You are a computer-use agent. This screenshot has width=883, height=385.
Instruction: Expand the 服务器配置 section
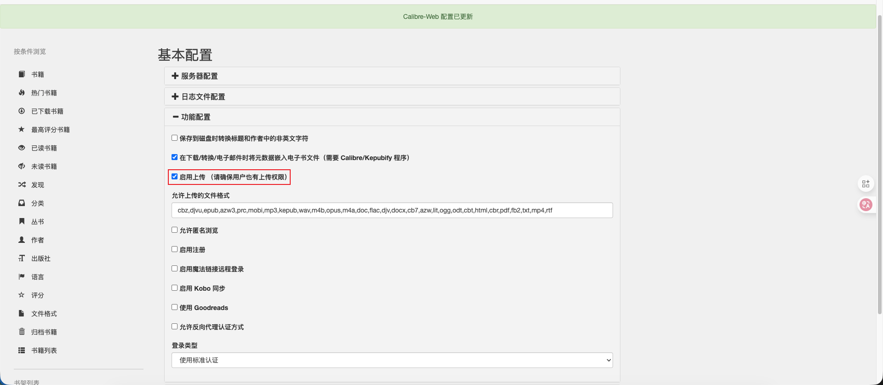[x=199, y=76]
